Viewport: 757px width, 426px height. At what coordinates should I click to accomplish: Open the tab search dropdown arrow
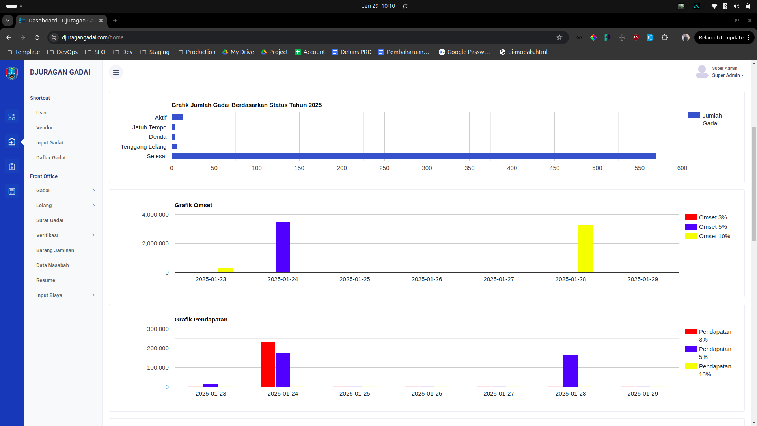point(8,21)
